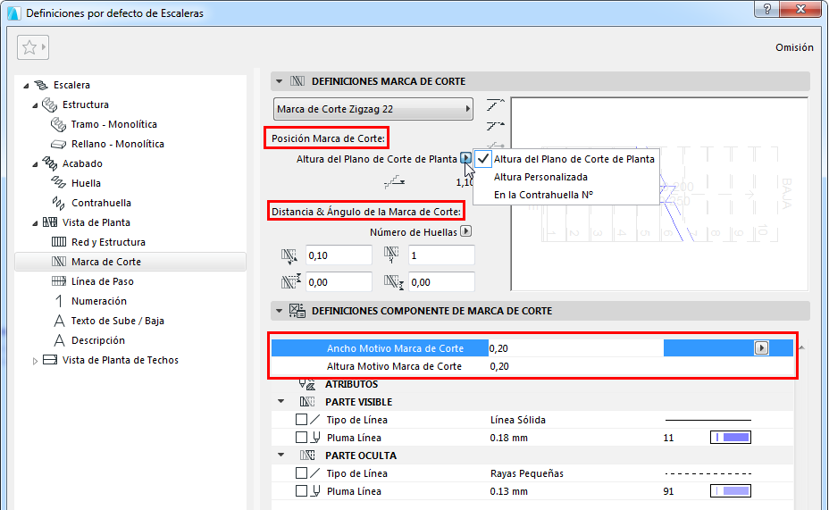Click the Línea Sólida line sample
Viewport: 829px width, 510px height.
tap(708, 420)
